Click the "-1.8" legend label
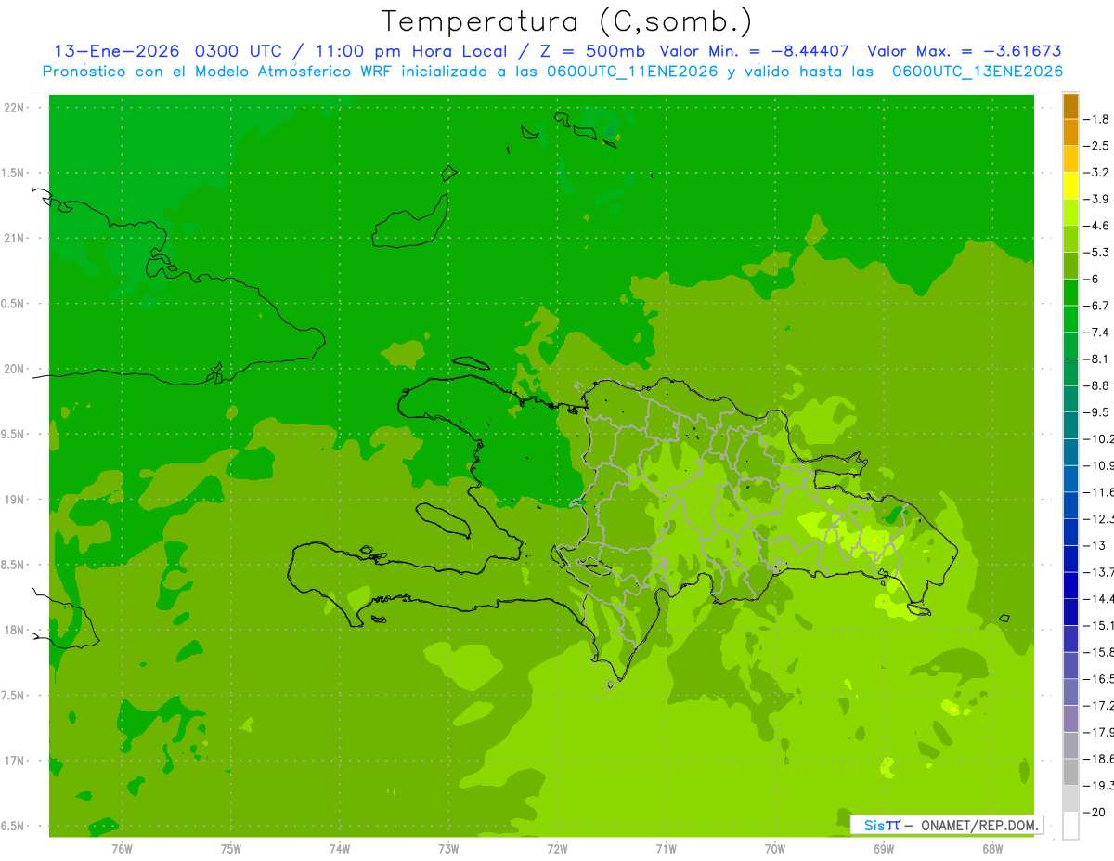1114x861 pixels. tap(1098, 119)
